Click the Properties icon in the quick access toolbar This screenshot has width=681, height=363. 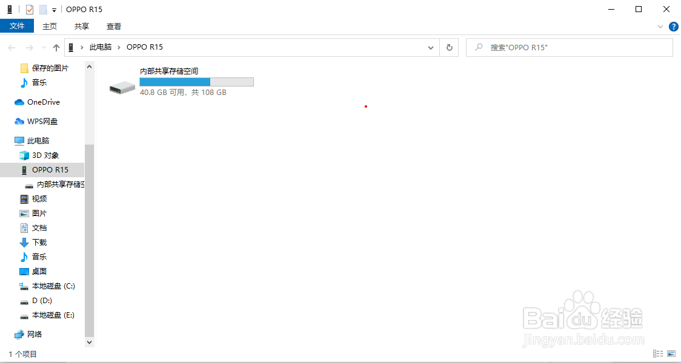pyautogui.click(x=30, y=10)
